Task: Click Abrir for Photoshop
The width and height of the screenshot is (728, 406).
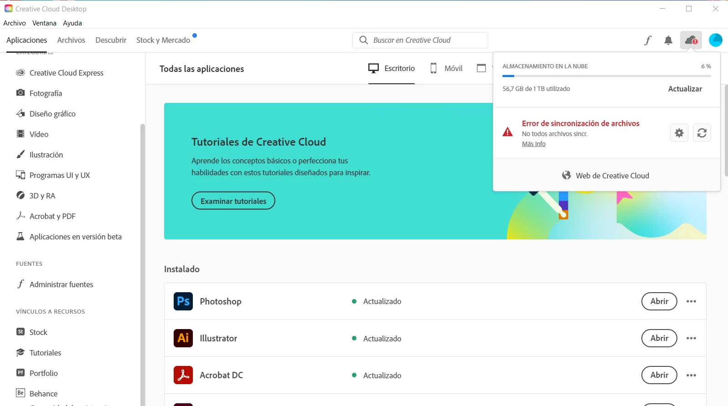Action: click(x=659, y=301)
